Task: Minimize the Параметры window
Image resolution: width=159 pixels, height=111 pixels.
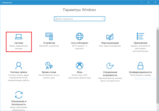Action: point(142,2)
